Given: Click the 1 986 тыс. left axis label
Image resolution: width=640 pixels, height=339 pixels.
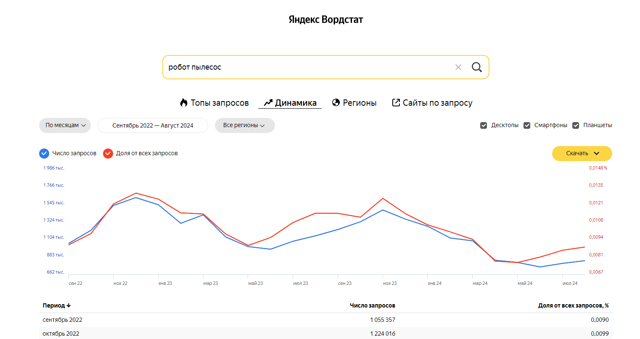Looking at the screenshot, I should click(54, 168).
